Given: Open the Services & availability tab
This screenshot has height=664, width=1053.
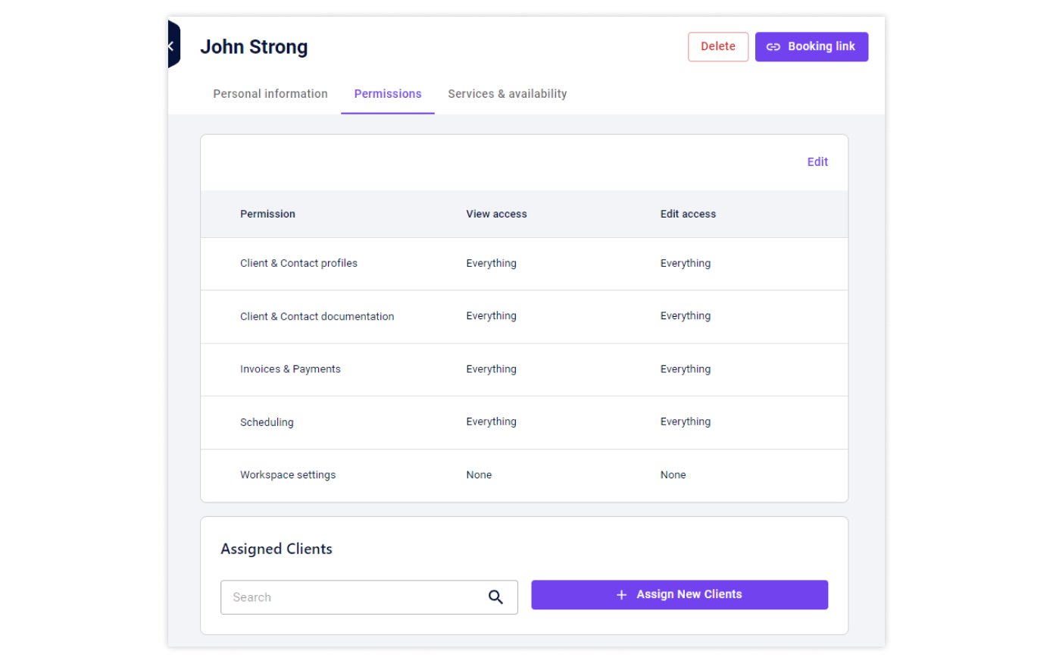Looking at the screenshot, I should click(x=507, y=93).
